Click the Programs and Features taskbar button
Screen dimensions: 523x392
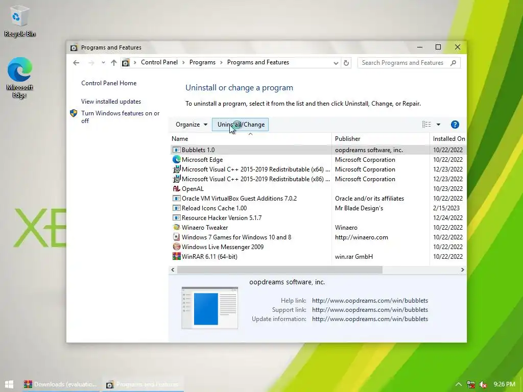[x=142, y=384]
